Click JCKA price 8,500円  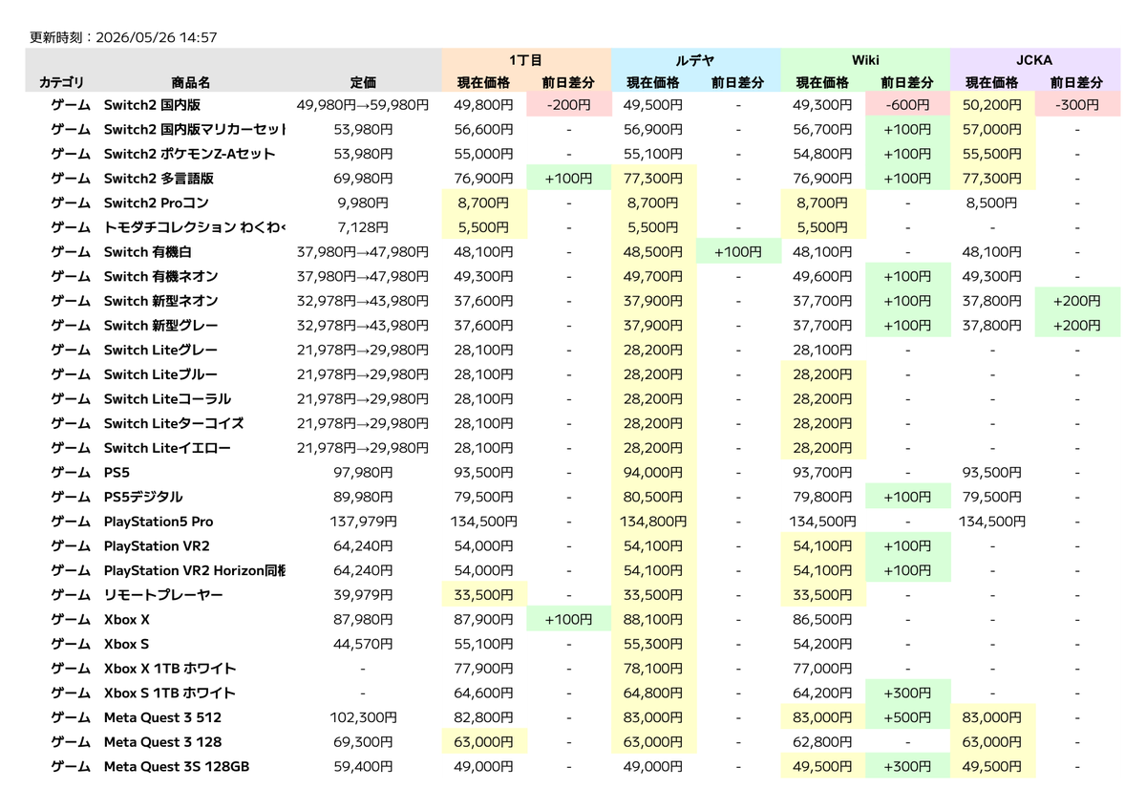tap(992, 202)
